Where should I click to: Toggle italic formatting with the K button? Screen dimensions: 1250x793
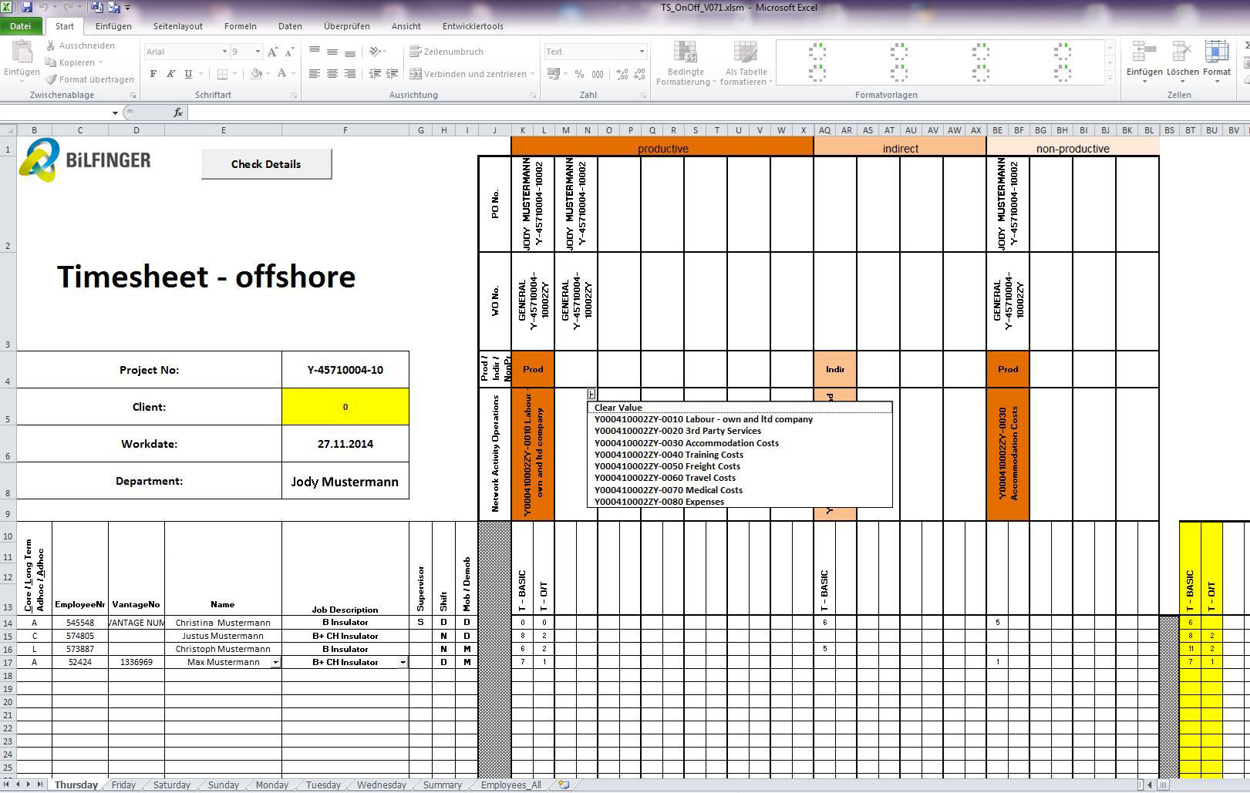point(170,74)
